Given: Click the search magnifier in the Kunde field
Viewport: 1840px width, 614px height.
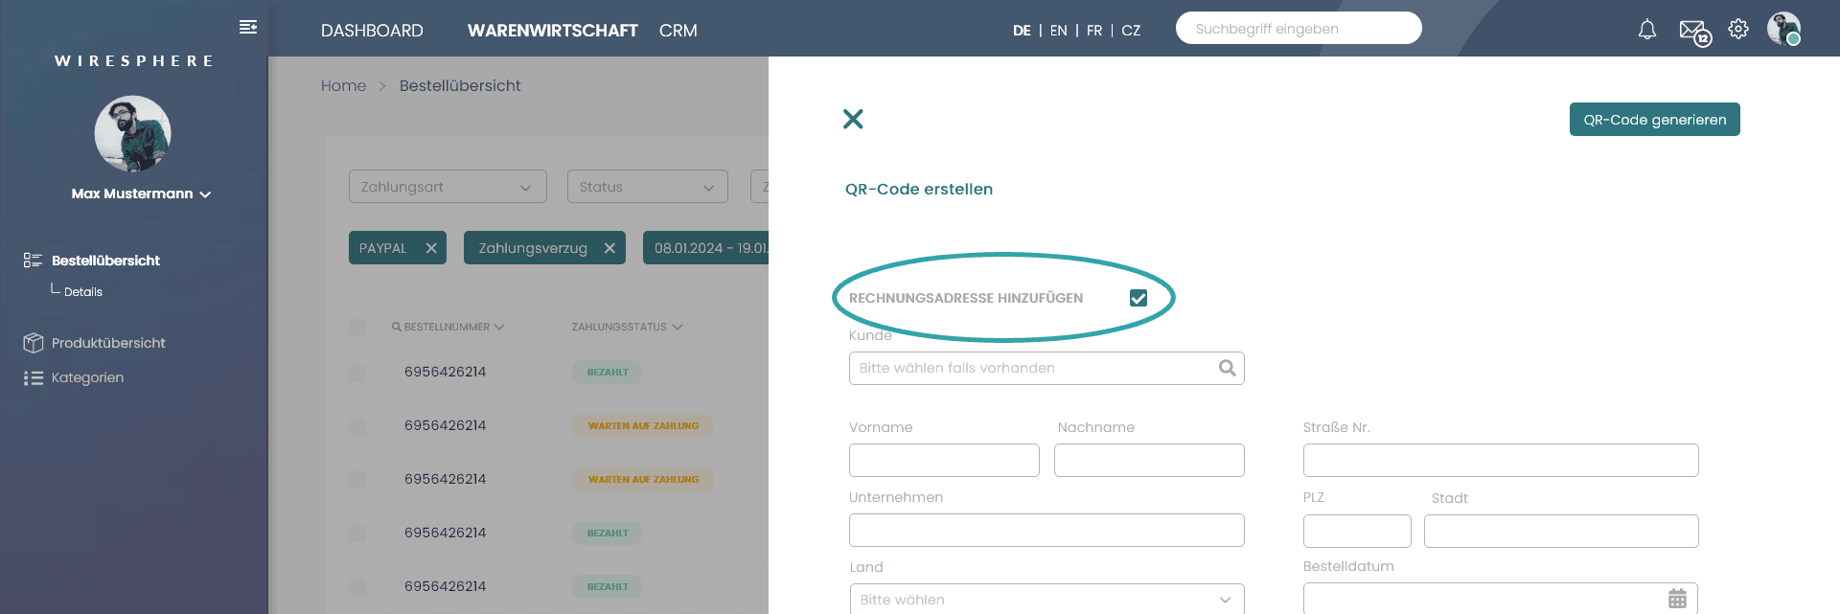Looking at the screenshot, I should point(1227,368).
